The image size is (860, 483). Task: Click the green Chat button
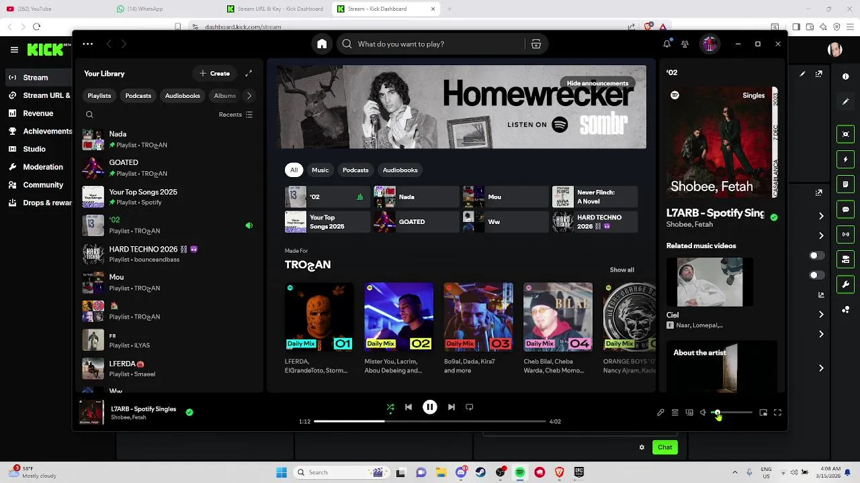coord(664,447)
